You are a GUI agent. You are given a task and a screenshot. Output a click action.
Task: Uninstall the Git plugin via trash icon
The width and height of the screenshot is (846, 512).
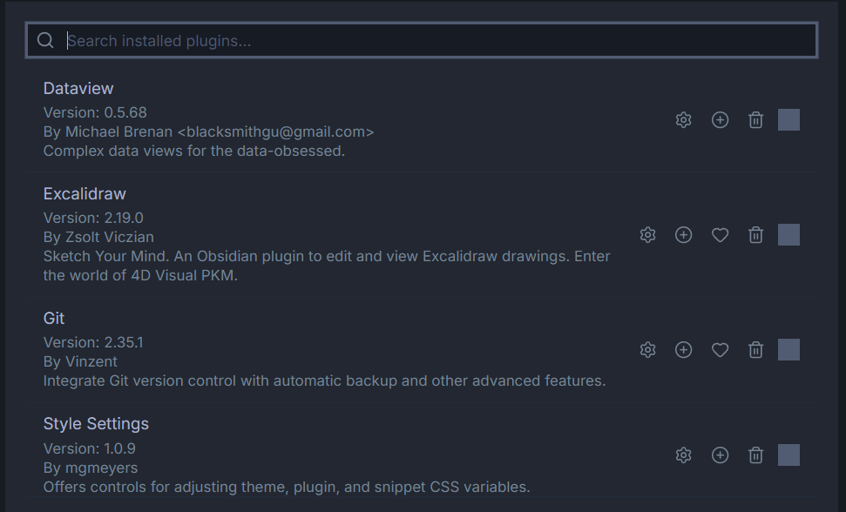coord(756,350)
